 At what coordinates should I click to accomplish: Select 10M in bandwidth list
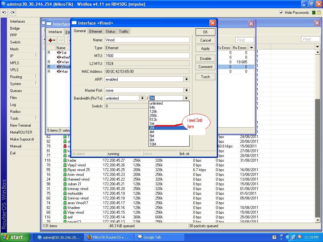tap(169, 144)
